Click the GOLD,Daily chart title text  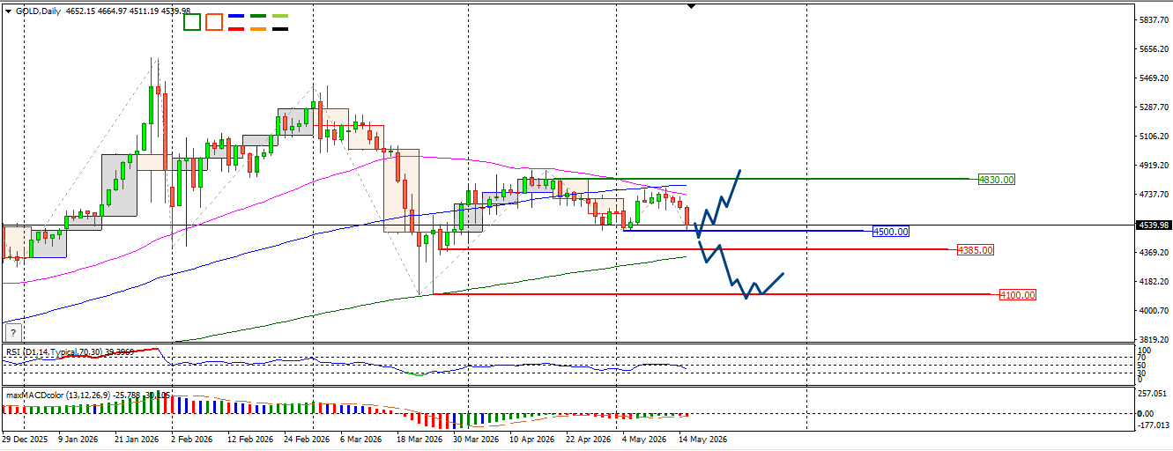(x=39, y=11)
